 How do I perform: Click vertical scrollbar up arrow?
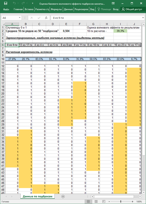coord(144,24)
